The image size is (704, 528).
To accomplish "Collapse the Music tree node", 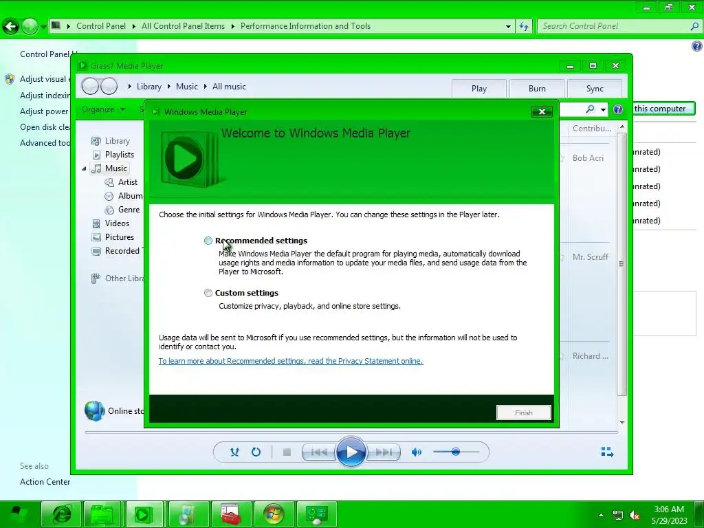I will (84, 169).
